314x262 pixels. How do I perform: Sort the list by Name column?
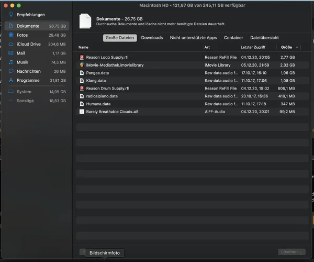(83, 47)
